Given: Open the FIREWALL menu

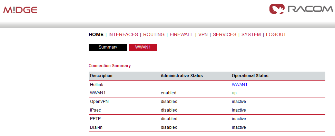Looking at the screenshot, I should (181, 34).
